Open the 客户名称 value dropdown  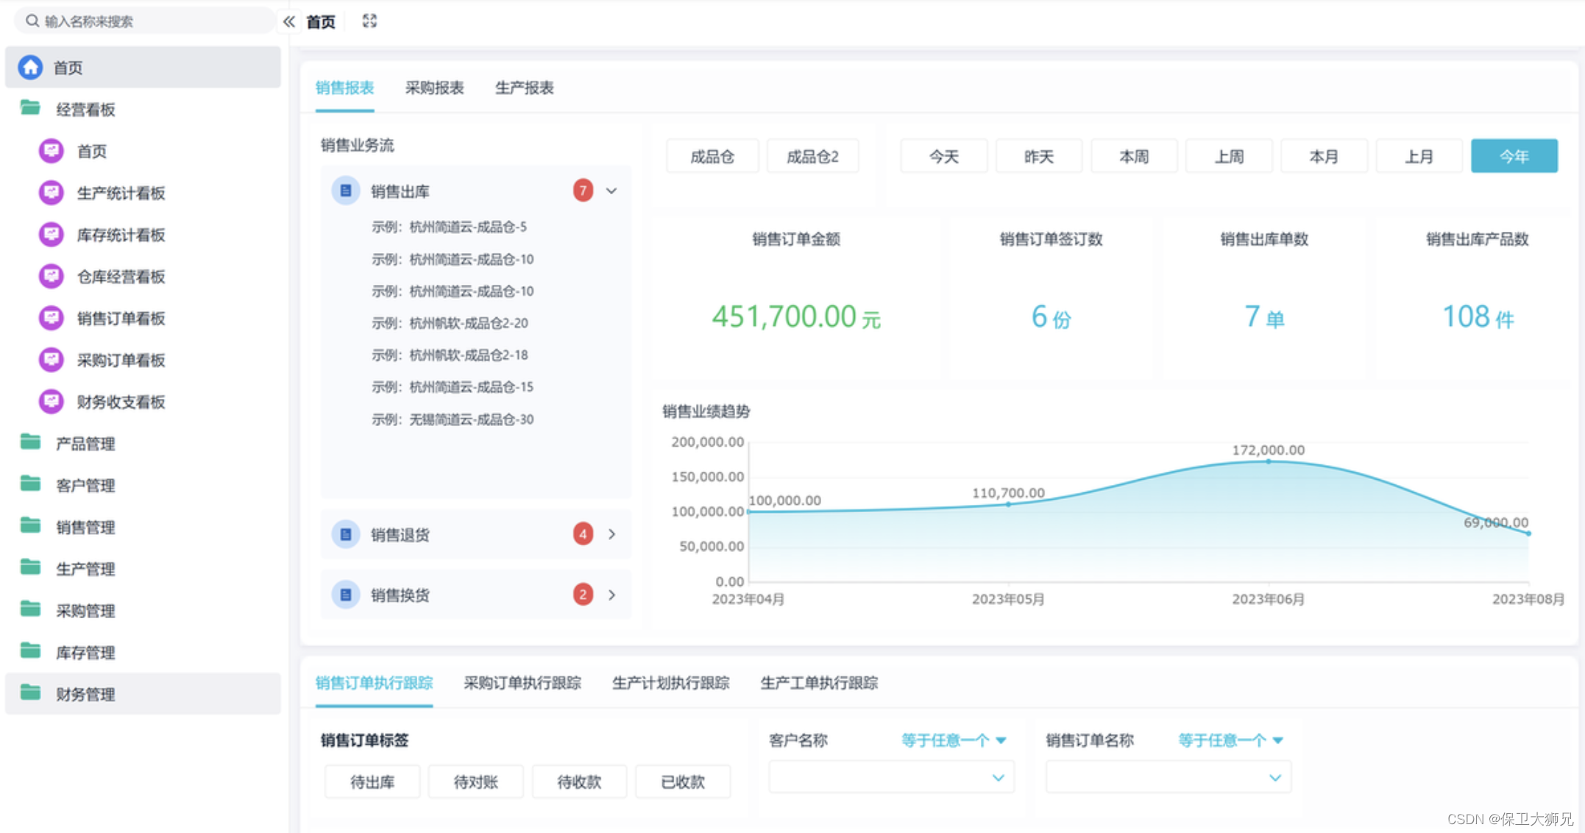click(x=891, y=777)
